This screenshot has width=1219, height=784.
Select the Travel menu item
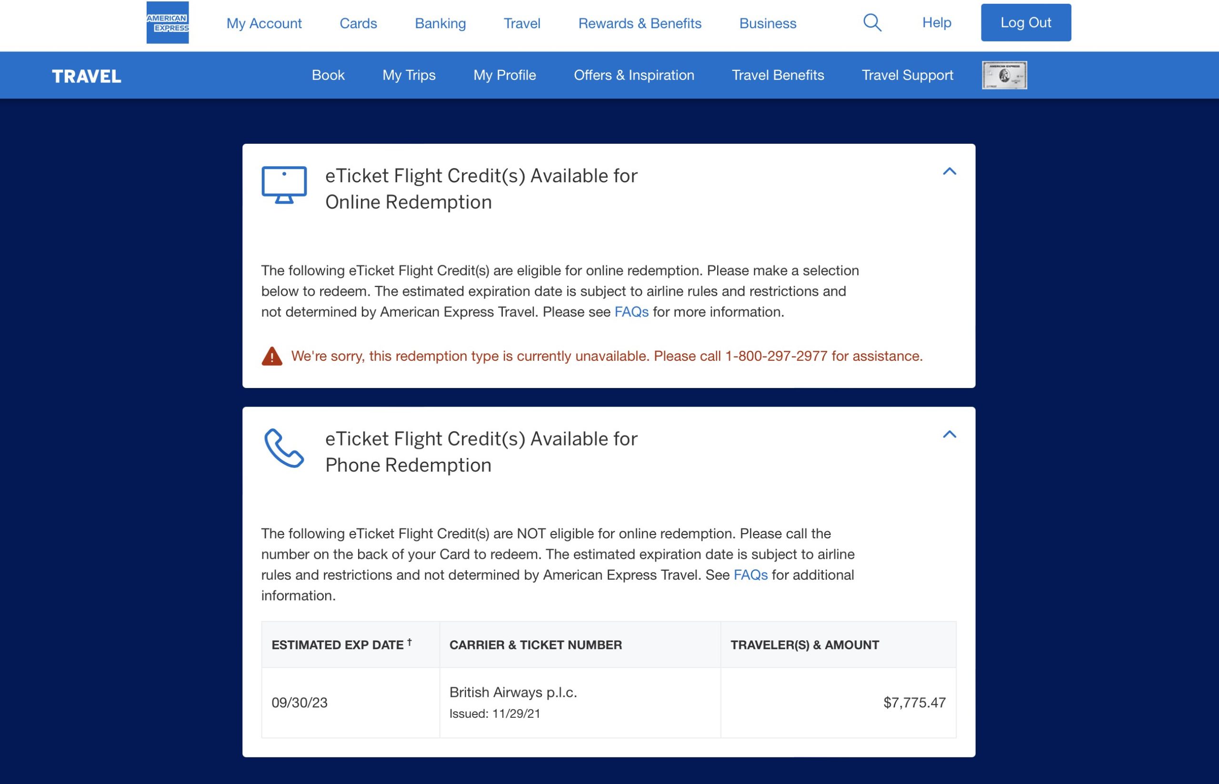pos(521,22)
